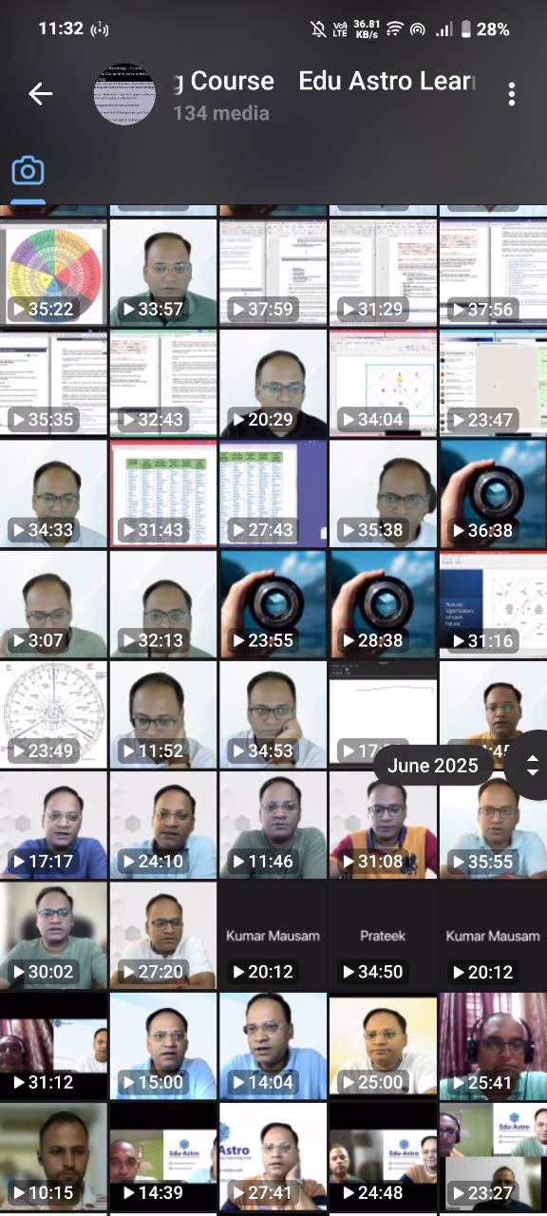Open the 23:47 video
Viewport: 547px width, 1216px height.
493,383
